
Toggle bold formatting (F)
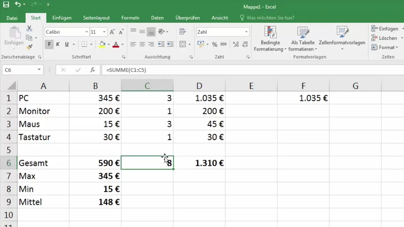(x=49, y=44)
